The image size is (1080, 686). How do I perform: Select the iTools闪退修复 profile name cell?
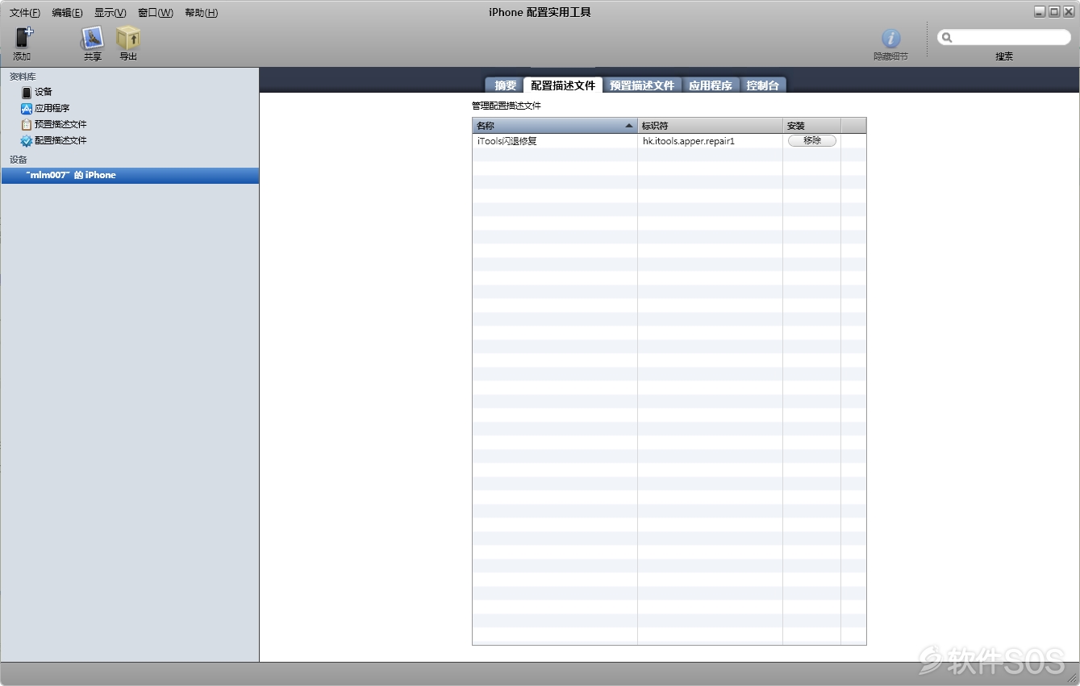[555, 141]
